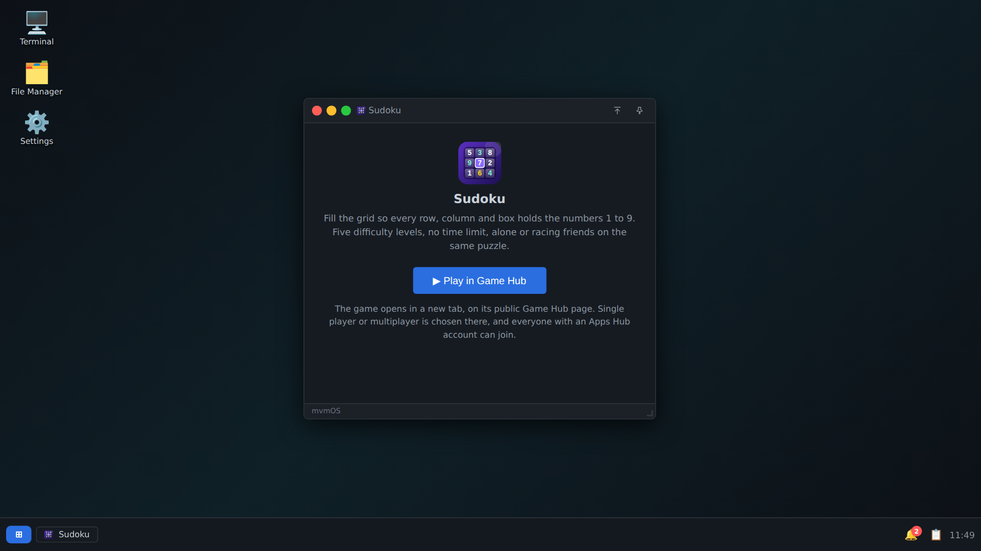Click the 'Fill the grid' description paragraph
This screenshot has width=981, height=551.
[479, 232]
